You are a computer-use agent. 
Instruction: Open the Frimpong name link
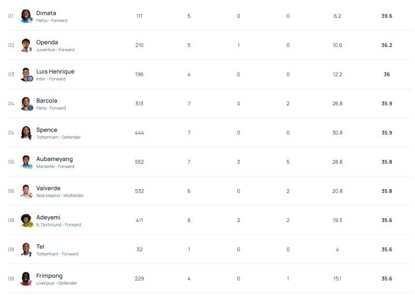pos(50,275)
